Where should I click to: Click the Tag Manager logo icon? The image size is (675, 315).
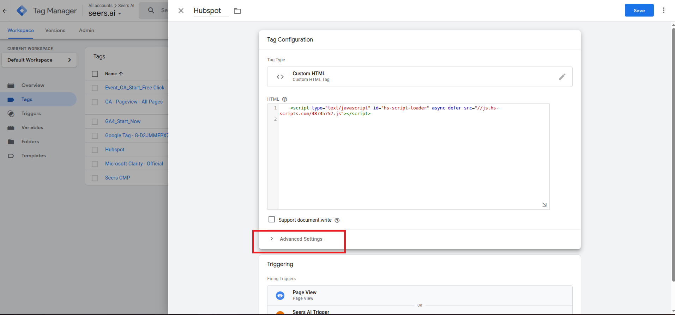click(x=22, y=11)
